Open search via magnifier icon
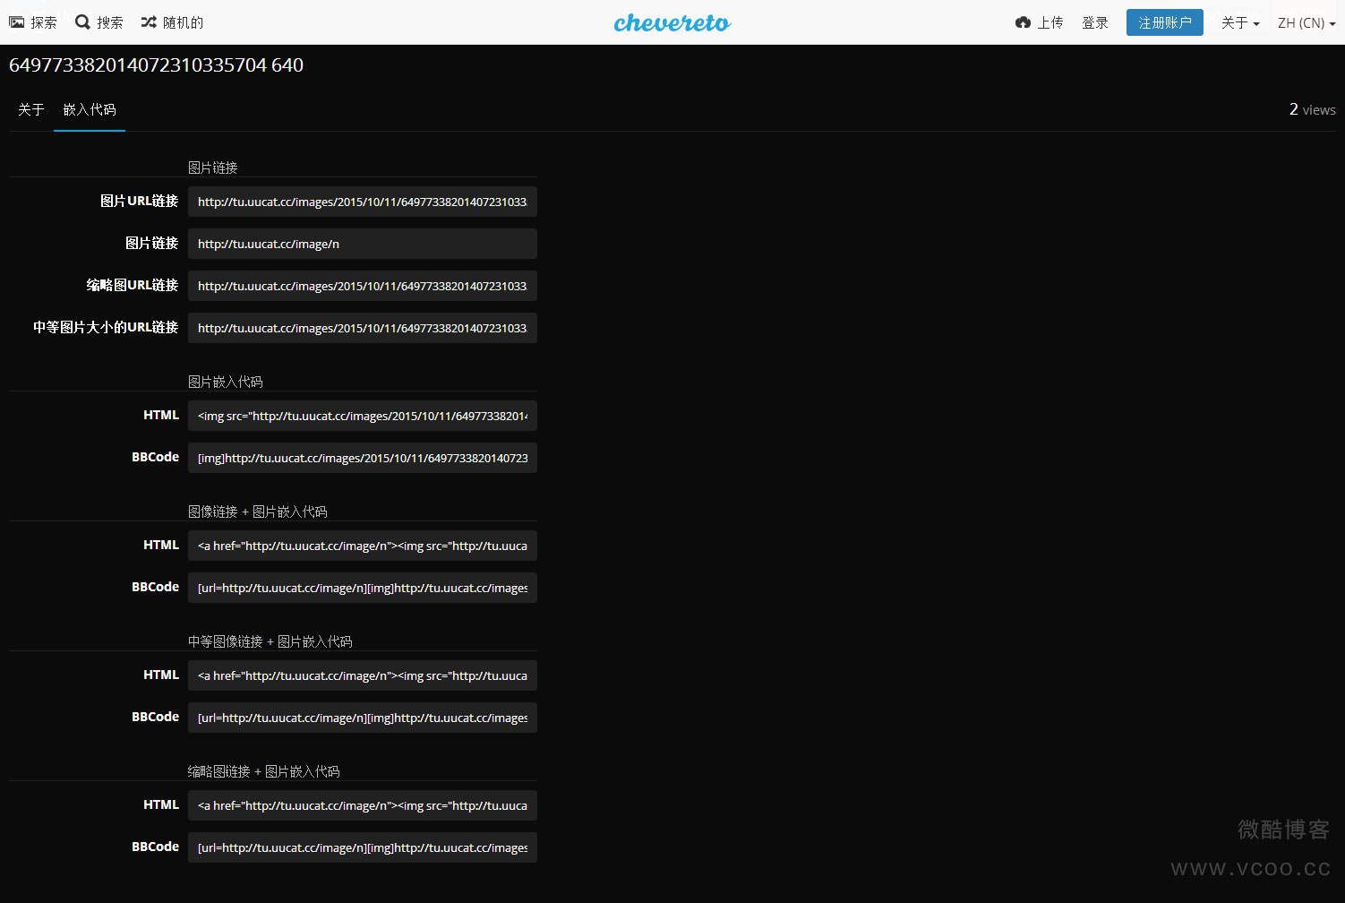 pyautogui.click(x=82, y=22)
